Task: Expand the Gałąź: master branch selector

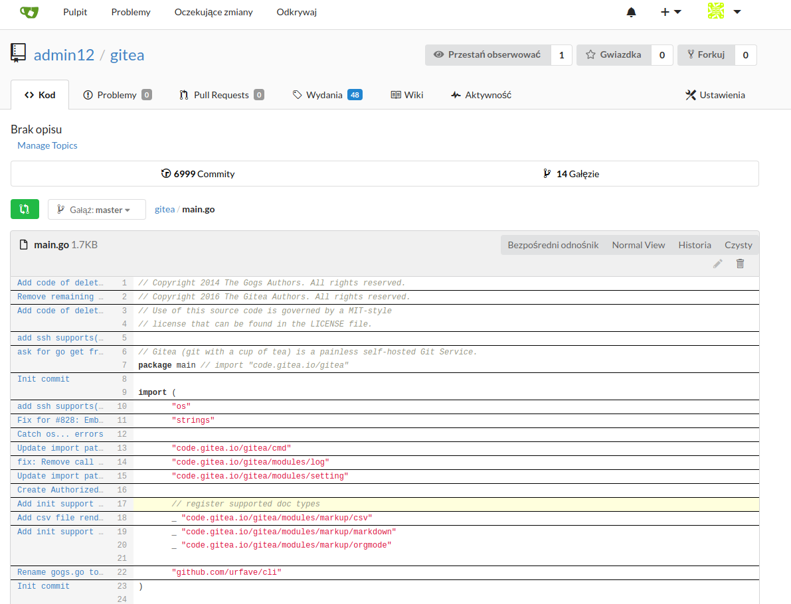Action: [x=97, y=210]
